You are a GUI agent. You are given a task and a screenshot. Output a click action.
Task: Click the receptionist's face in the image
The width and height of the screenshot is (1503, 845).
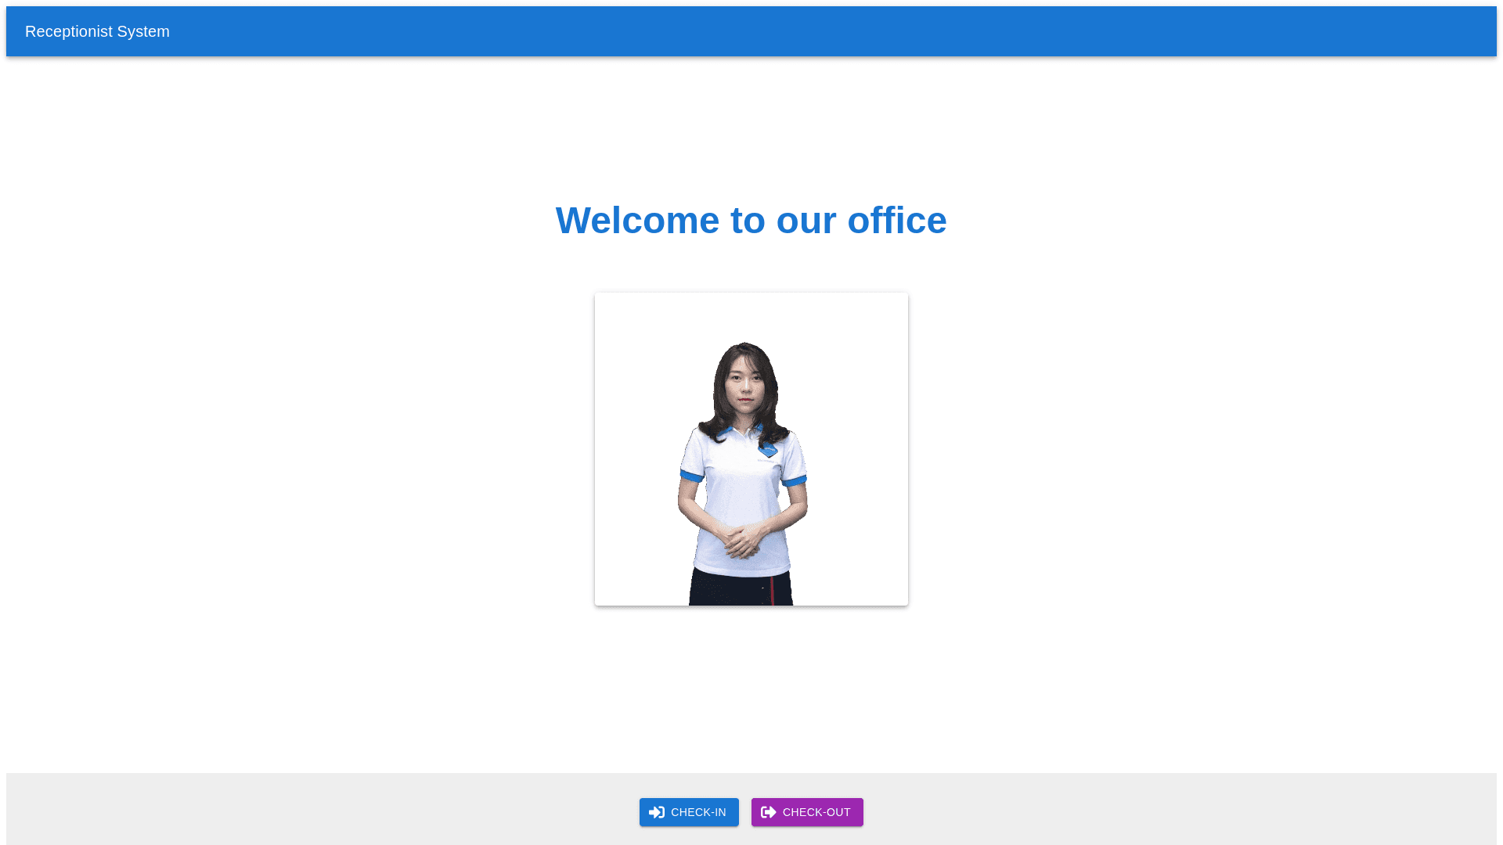point(744,386)
